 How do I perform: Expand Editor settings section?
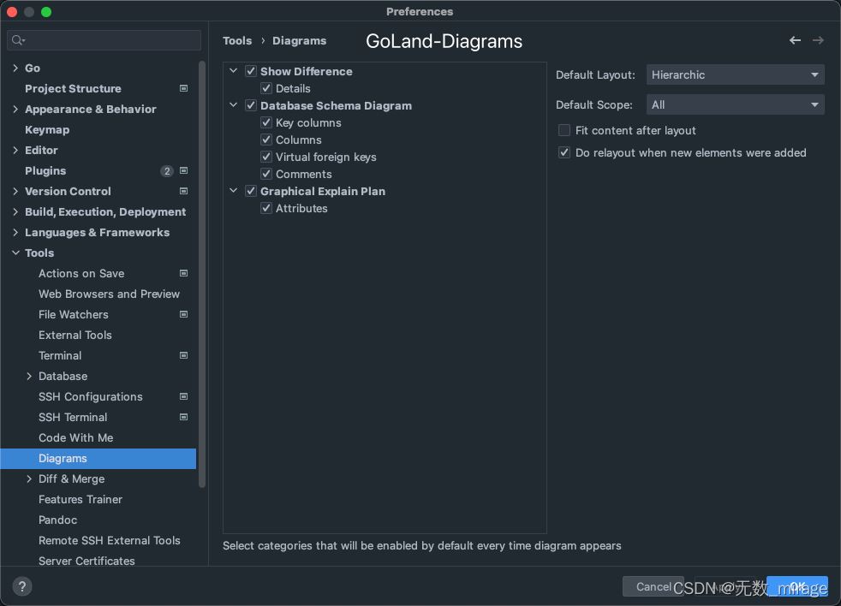pyautogui.click(x=15, y=150)
